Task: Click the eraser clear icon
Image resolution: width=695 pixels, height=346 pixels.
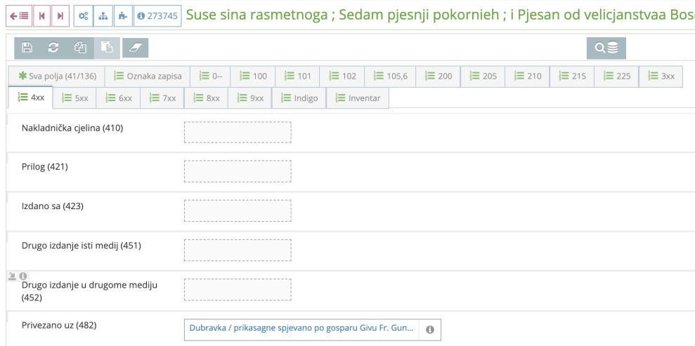Action: 135,48
